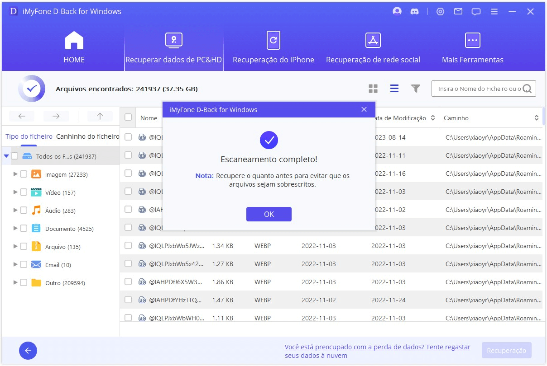Switch to Tipo do ficheiro tab
Viewport: 547px width, 366px height.
click(29, 136)
